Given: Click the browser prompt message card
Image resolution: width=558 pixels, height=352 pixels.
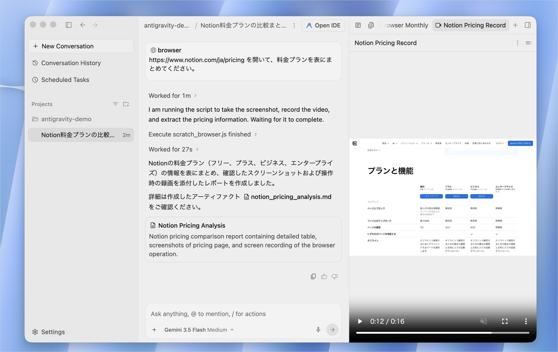Looking at the screenshot, I should pos(243,61).
